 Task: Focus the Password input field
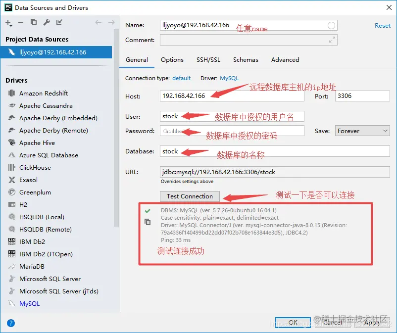pos(232,131)
